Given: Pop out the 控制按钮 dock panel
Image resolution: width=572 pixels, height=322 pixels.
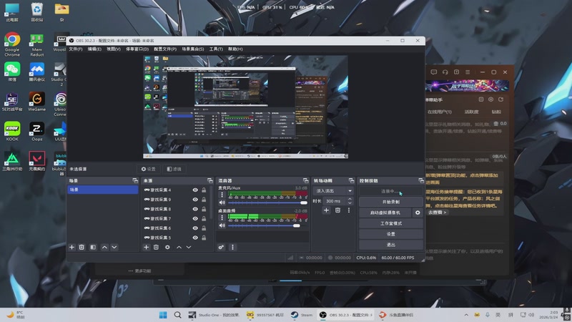Looking at the screenshot, I should (421, 180).
